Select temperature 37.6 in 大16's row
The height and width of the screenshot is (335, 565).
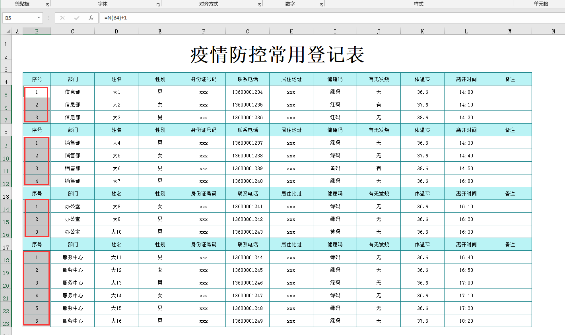[422, 321]
